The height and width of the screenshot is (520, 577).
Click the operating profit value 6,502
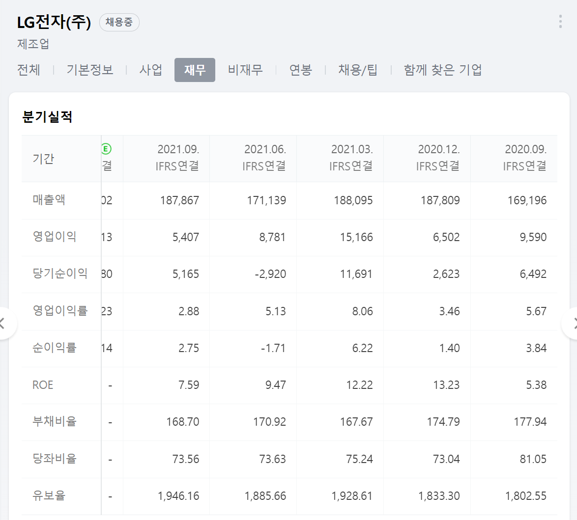[x=446, y=237]
